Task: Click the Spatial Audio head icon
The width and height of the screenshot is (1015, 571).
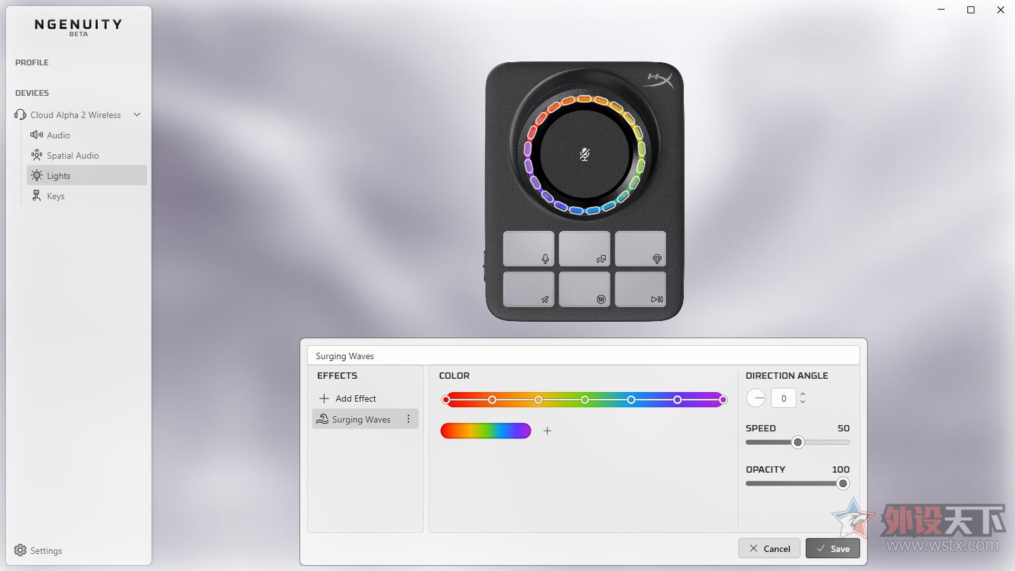Action: pyautogui.click(x=37, y=155)
